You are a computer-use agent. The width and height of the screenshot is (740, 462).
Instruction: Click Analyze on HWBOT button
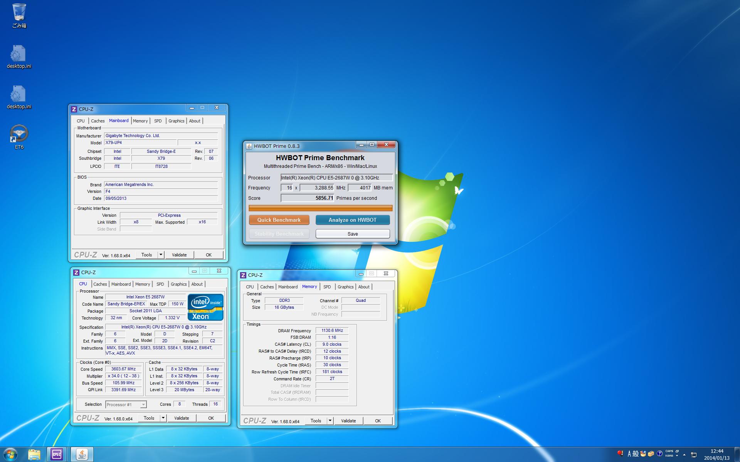click(353, 220)
